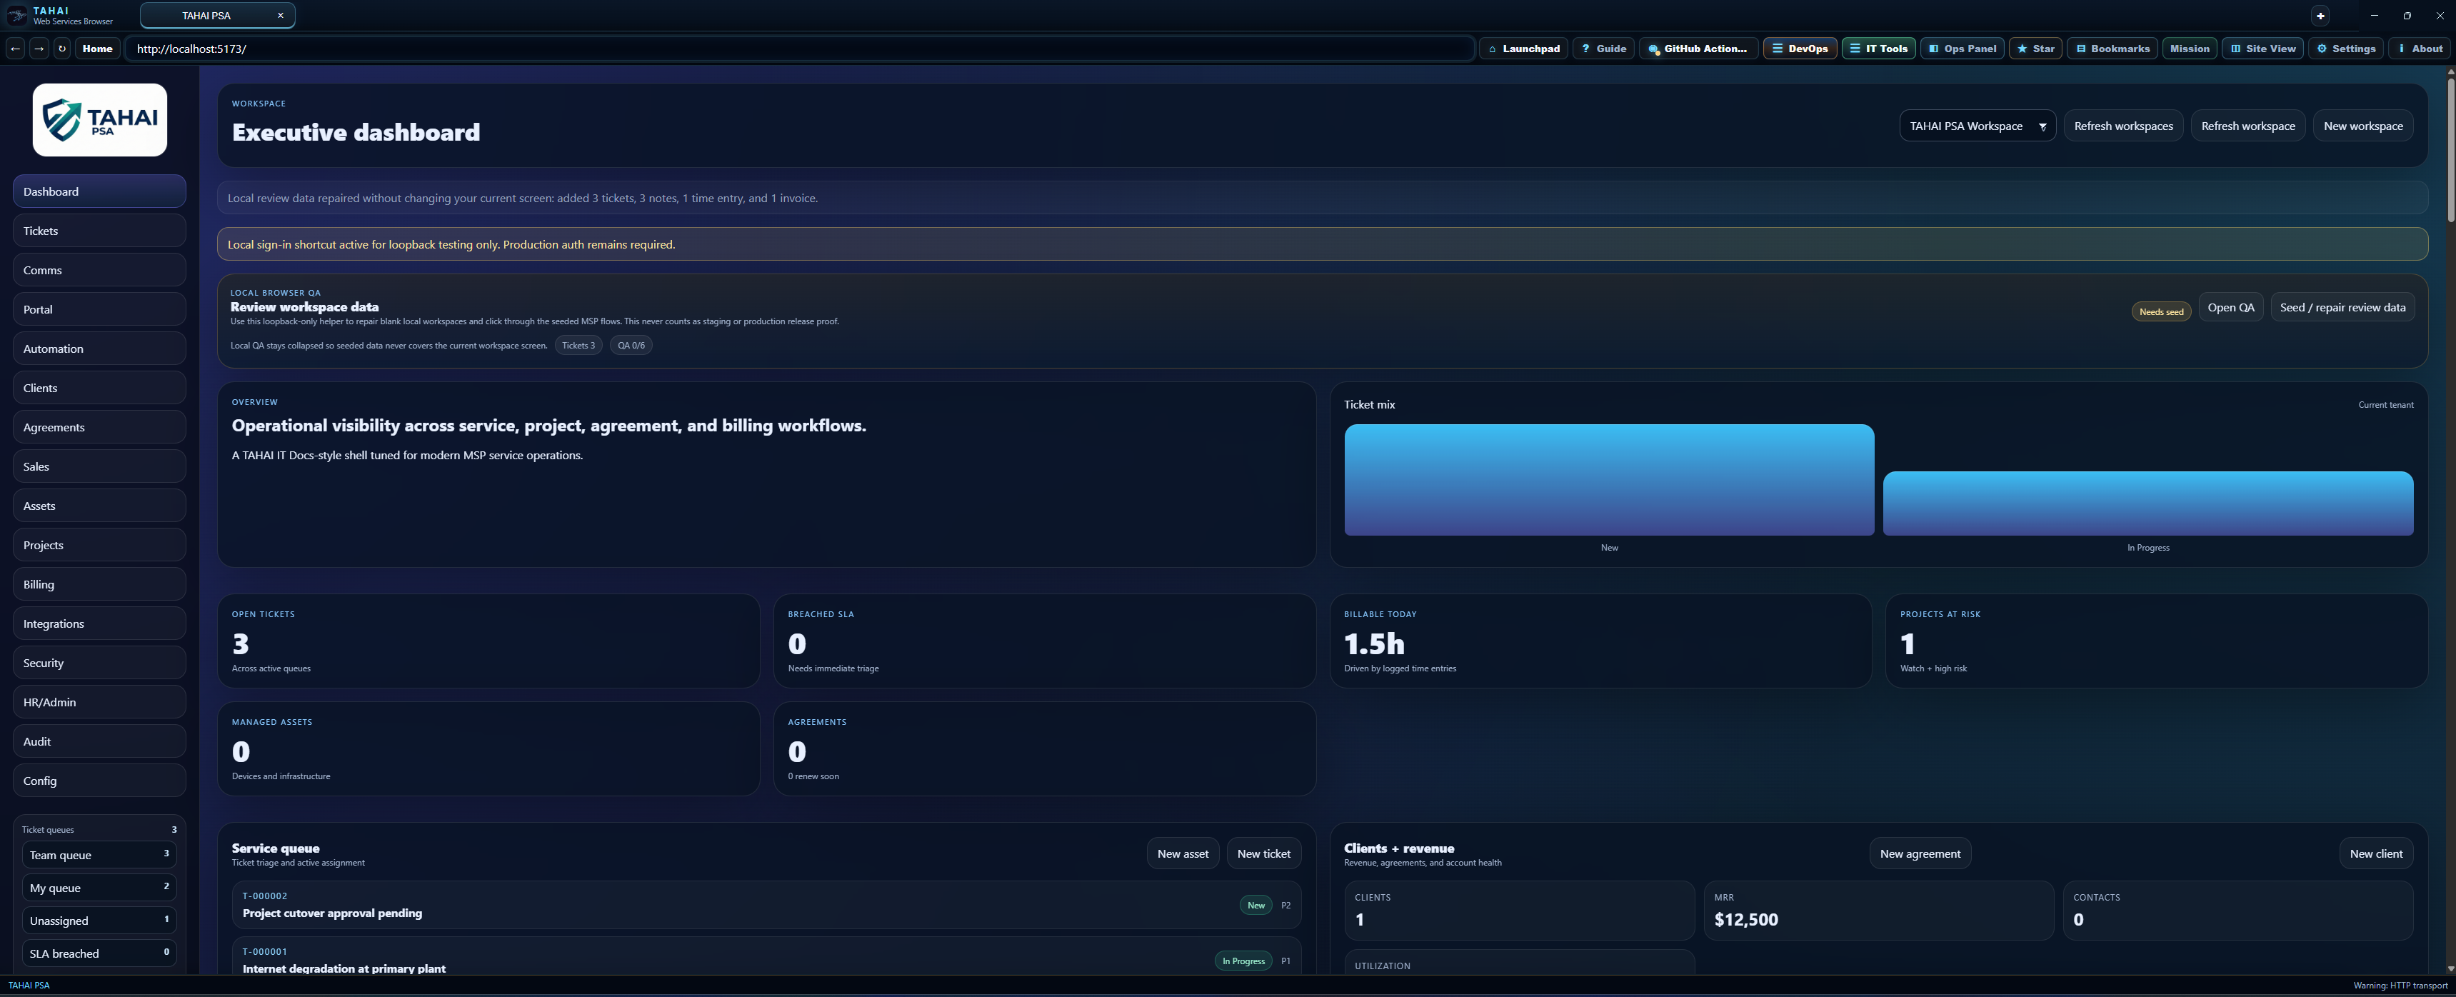Open Agreements in the sidebar
The image size is (2456, 997).
coord(99,427)
